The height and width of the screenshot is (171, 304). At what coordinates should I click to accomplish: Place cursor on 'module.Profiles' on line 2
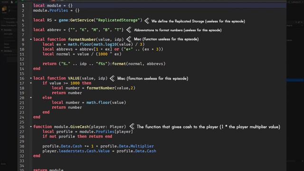pyautogui.click(x=50, y=10)
